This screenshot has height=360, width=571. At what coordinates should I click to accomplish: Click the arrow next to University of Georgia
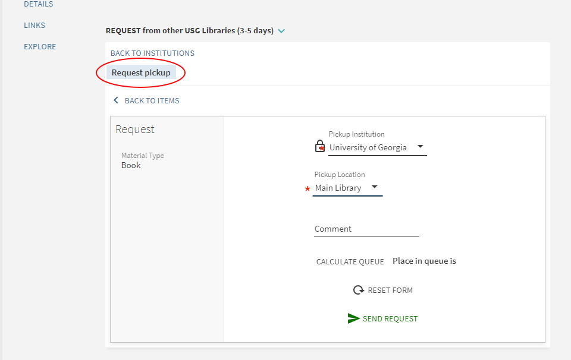420,147
